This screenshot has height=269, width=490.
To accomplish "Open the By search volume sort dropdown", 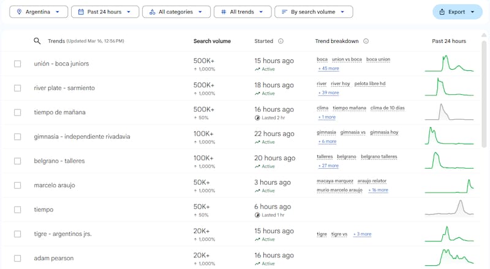I will [x=314, y=12].
